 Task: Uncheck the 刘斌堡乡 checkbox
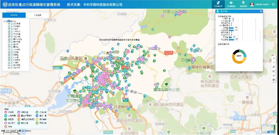point(9,26)
